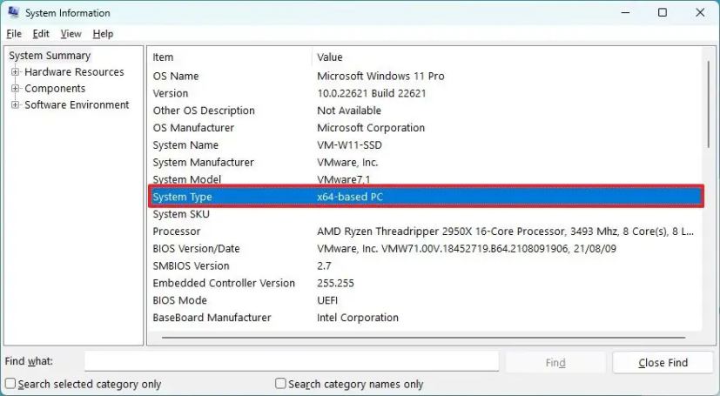Select the Software Environment tree item
This screenshot has width=720, height=396.
point(77,105)
